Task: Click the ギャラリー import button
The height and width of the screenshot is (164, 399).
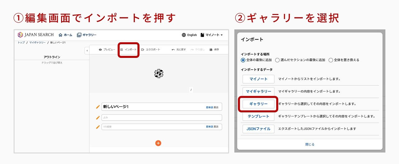Action: pyautogui.click(x=258, y=104)
